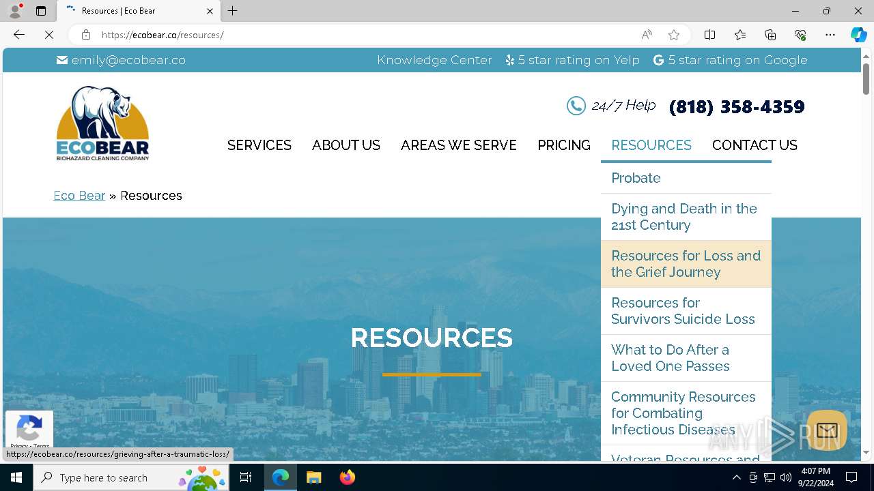Open the RESOURCES menu
Viewport: 874px width, 491px height.
[x=651, y=145]
